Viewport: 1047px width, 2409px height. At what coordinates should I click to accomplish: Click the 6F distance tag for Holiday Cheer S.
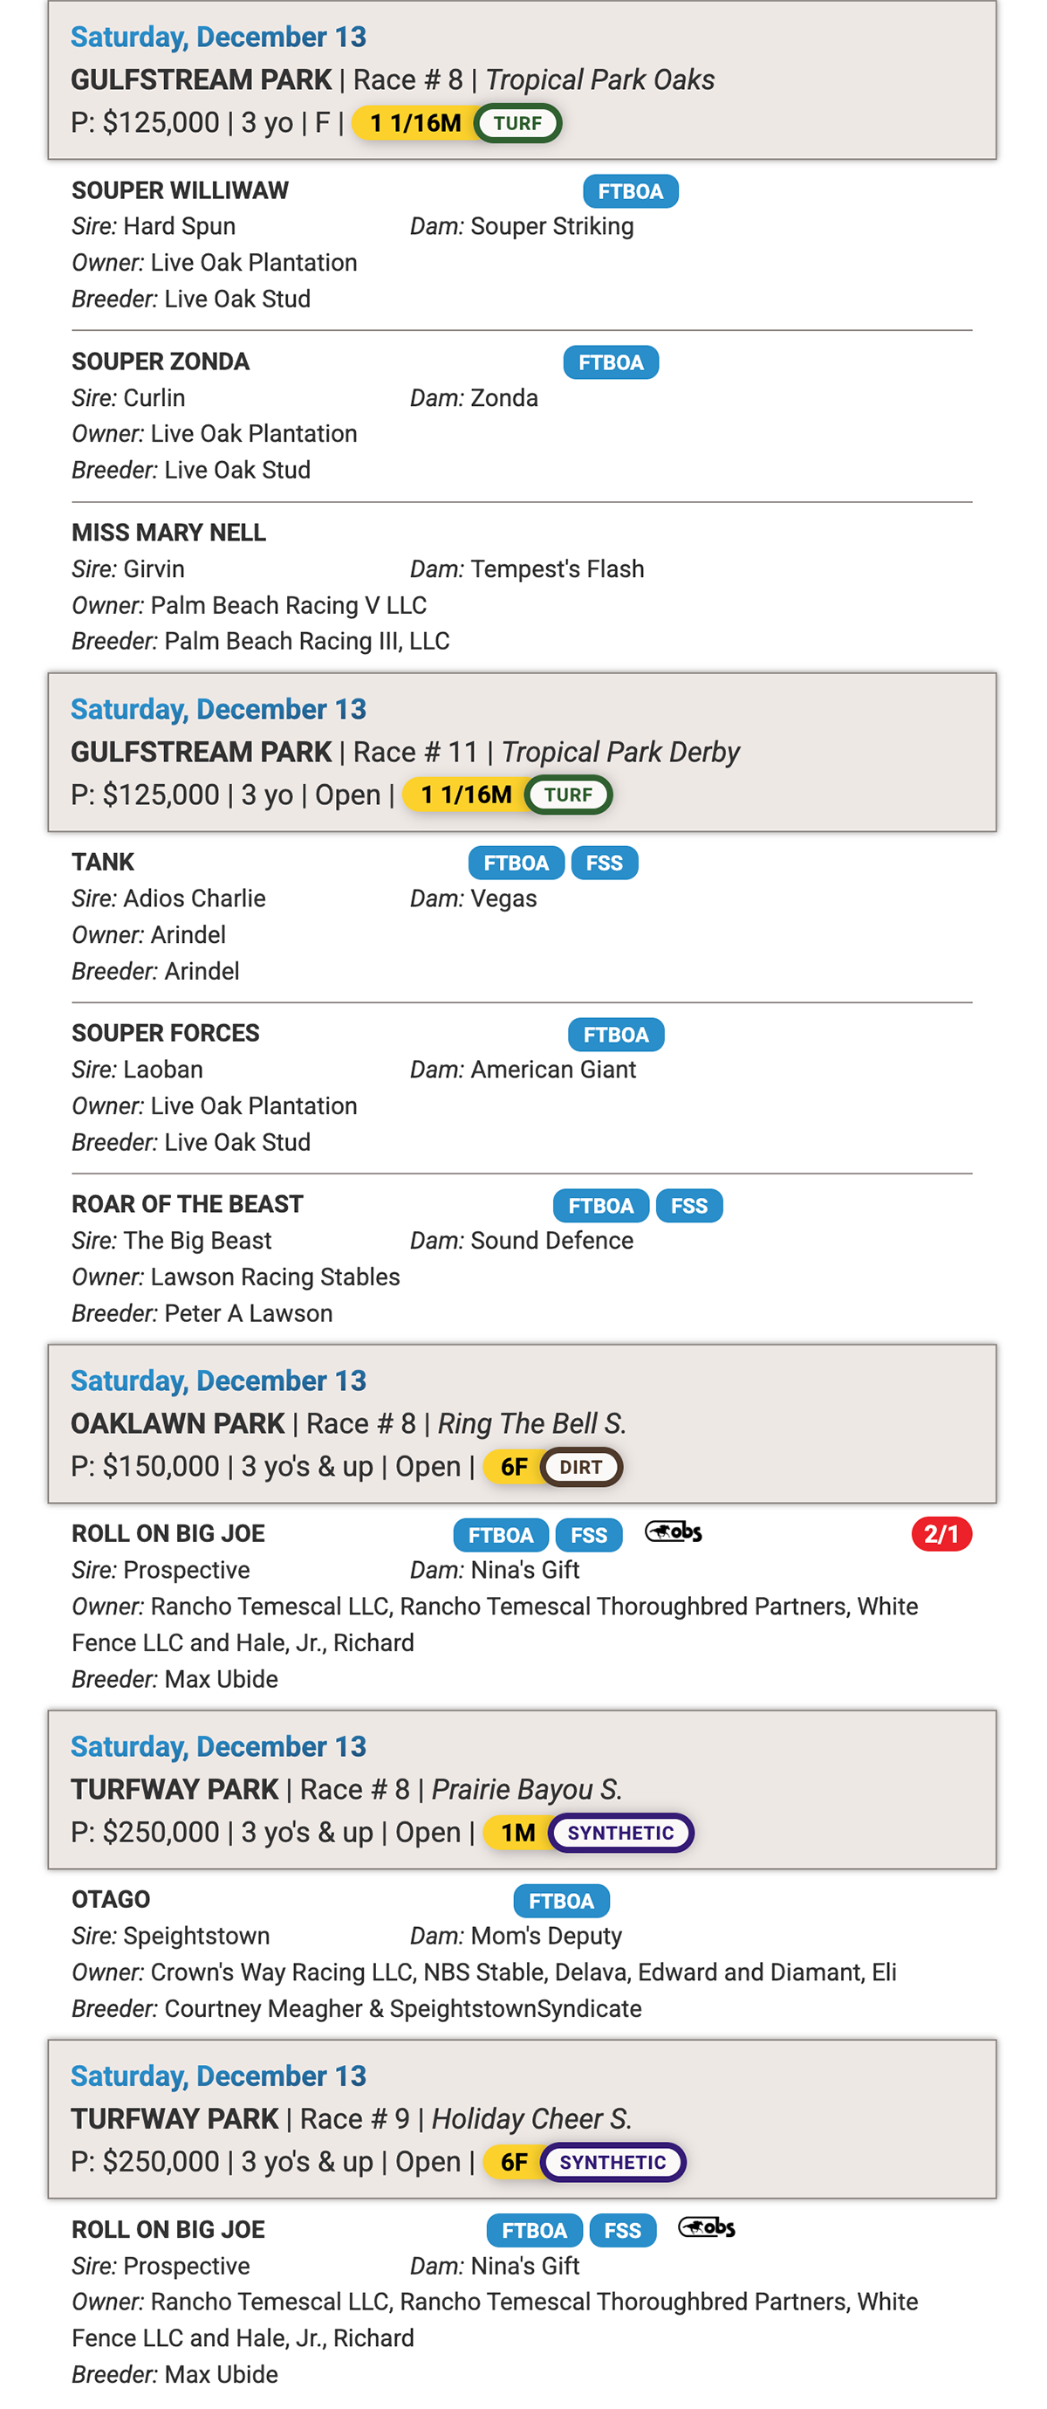513,2162
